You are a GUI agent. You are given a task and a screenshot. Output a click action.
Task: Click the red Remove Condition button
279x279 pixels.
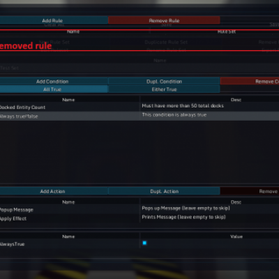250,82
